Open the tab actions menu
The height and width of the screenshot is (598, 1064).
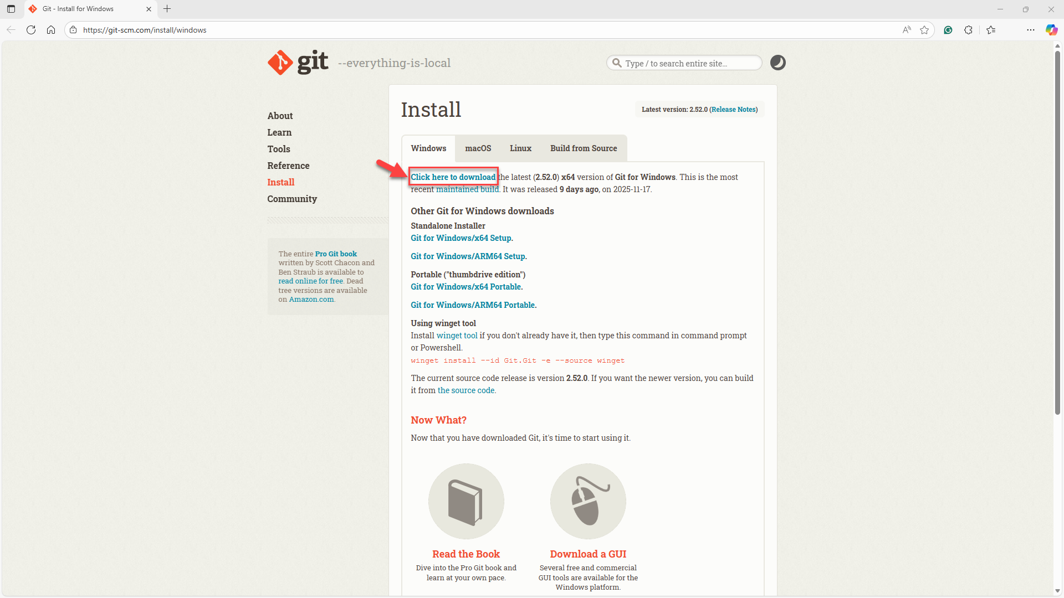click(11, 9)
